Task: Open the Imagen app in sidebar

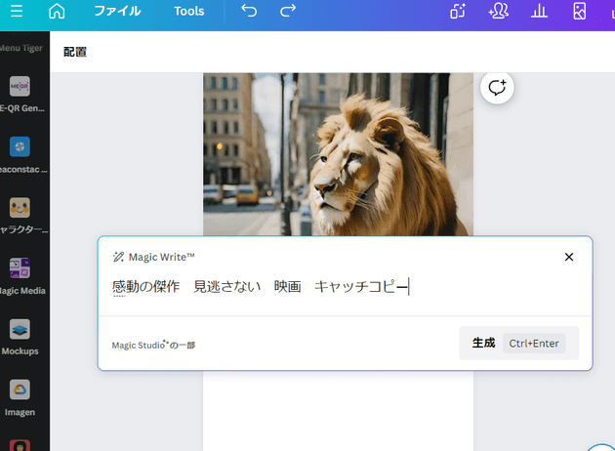Action: click(x=20, y=395)
